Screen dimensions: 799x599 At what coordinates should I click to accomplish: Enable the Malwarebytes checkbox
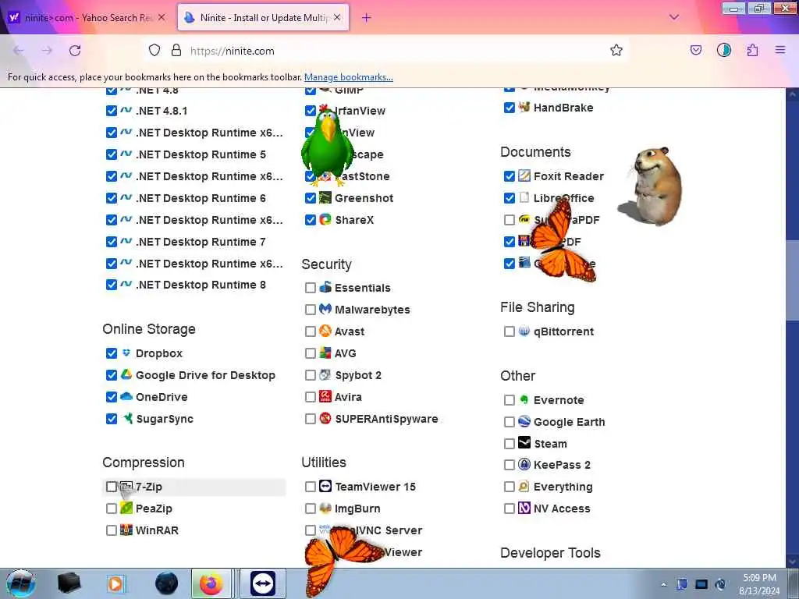pyautogui.click(x=311, y=309)
